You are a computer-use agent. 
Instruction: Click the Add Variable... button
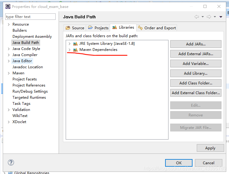[x=196, y=63]
